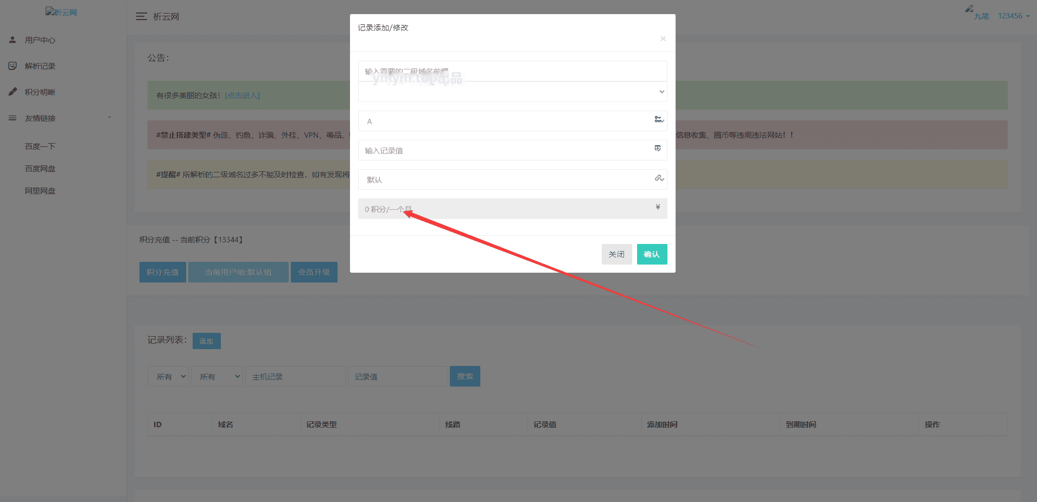Focus the 主机记录 search field
The width and height of the screenshot is (1037, 502).
pos(295,376)
